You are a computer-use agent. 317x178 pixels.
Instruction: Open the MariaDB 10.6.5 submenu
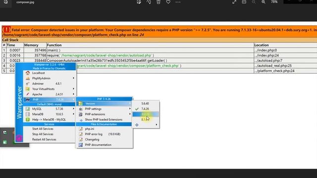tap(50, 114)
